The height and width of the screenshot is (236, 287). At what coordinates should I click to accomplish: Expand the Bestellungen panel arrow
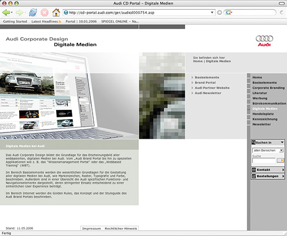283,176
